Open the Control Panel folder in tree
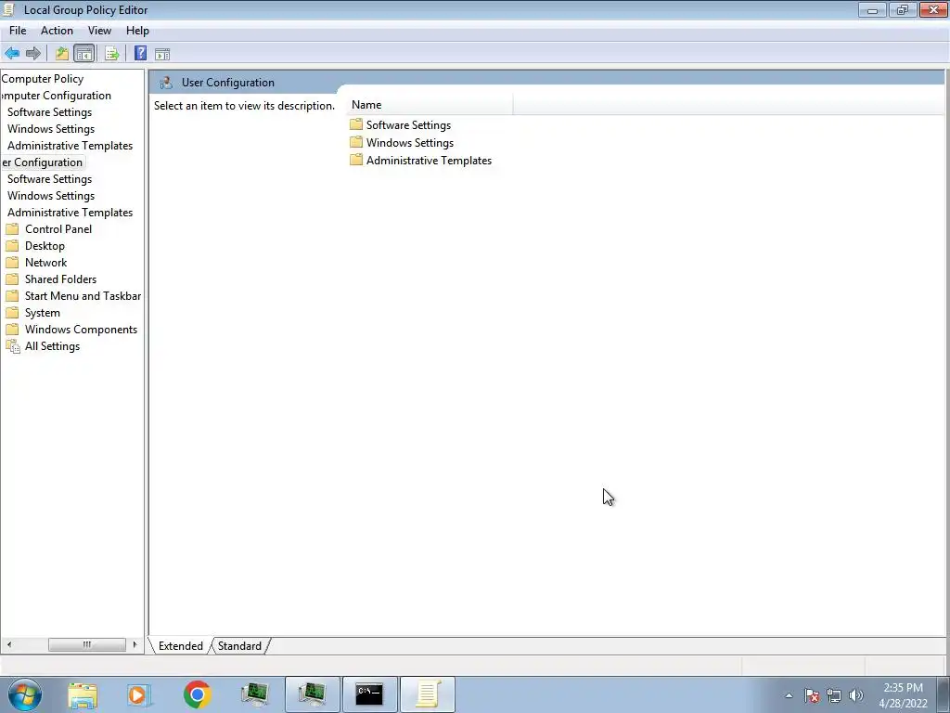The width and height of the screenshot is (950, 713). (58, 229)
